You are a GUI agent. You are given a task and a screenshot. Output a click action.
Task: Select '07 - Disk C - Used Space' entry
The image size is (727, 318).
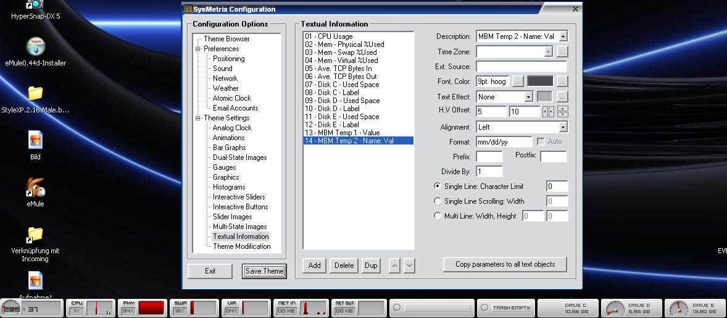pos(359,85)
